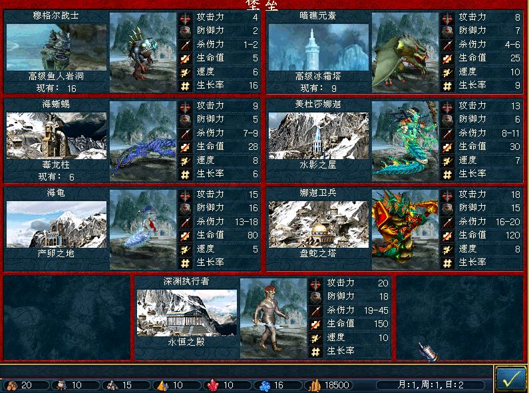Click the 永恒之殿 building name
The width and height of the screenshot is (529, 393).
coord(186,342)
